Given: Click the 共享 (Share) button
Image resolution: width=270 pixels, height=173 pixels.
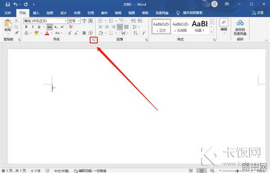Looking at the screenshot, I should coord(258,13).
